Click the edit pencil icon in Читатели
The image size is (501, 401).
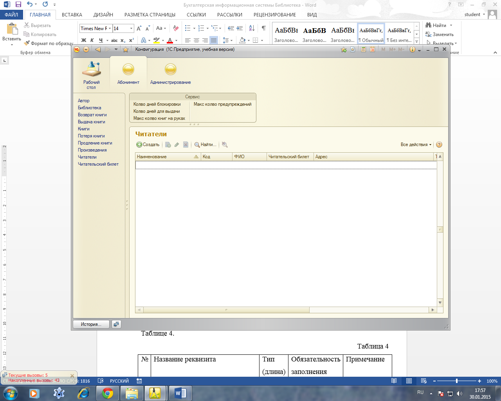[x=177, y=145]
